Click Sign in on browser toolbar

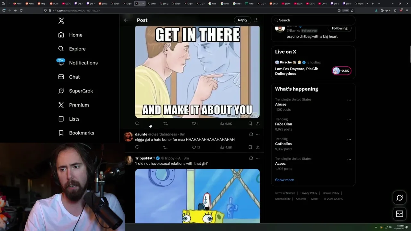click(x=386, y=10)
